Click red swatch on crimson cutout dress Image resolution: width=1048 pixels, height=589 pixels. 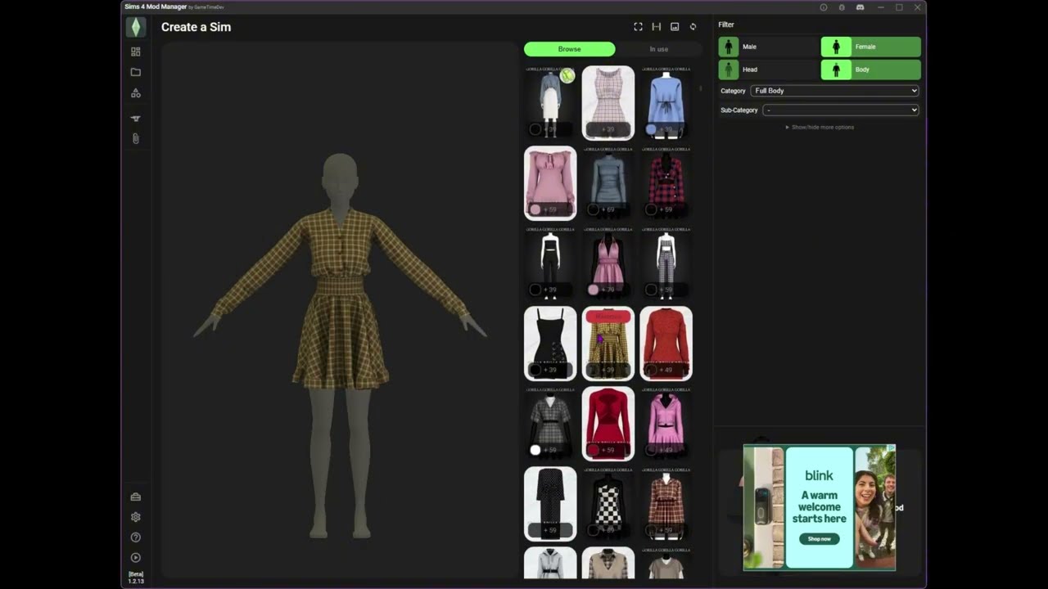594,450
